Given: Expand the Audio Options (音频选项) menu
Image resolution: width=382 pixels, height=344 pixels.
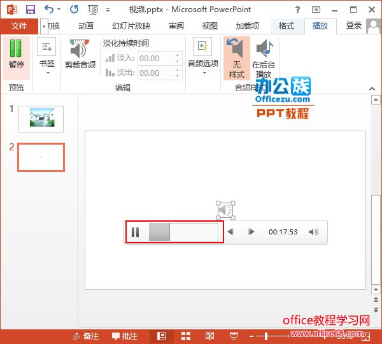Looking at the screenshot, I should pyautogui.click(x=203, y=57).
